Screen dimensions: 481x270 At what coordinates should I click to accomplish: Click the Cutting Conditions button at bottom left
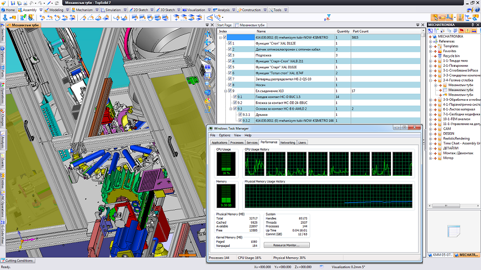click(x=17, y=261)
